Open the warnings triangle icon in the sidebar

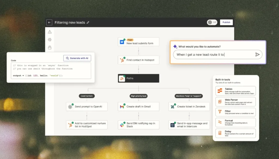click(50, 32)
